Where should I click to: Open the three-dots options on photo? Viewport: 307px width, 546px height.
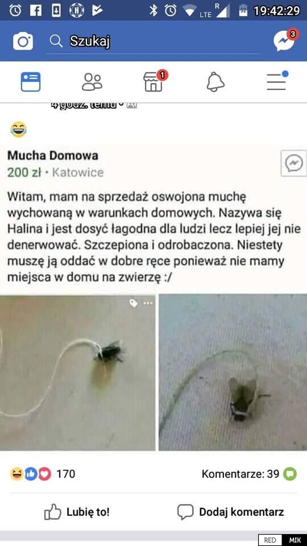pyautogui.click(x=148, y=303)
